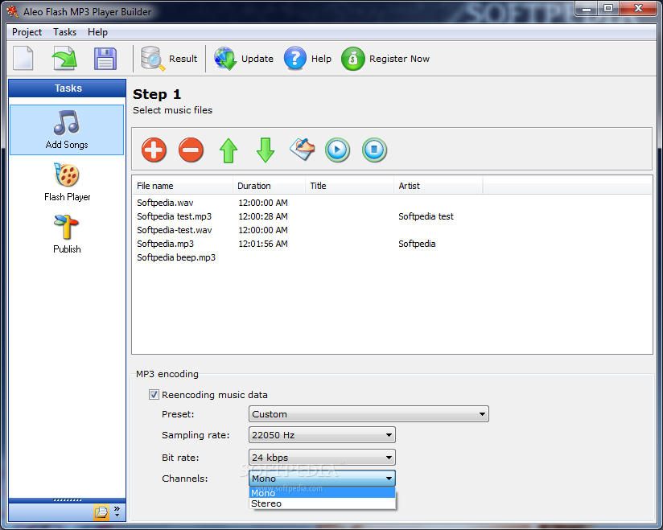Open the Publish task
The height and width of the screenshot is (530, 663).
tap(67, 234)
